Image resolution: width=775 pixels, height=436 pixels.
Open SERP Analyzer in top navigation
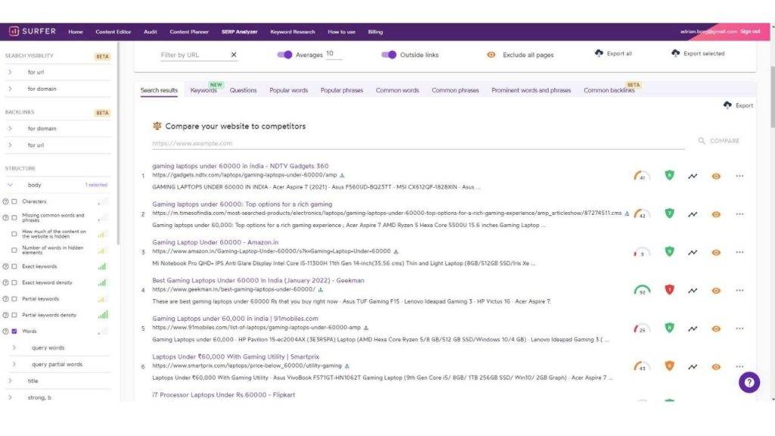[x=239, y=32]
